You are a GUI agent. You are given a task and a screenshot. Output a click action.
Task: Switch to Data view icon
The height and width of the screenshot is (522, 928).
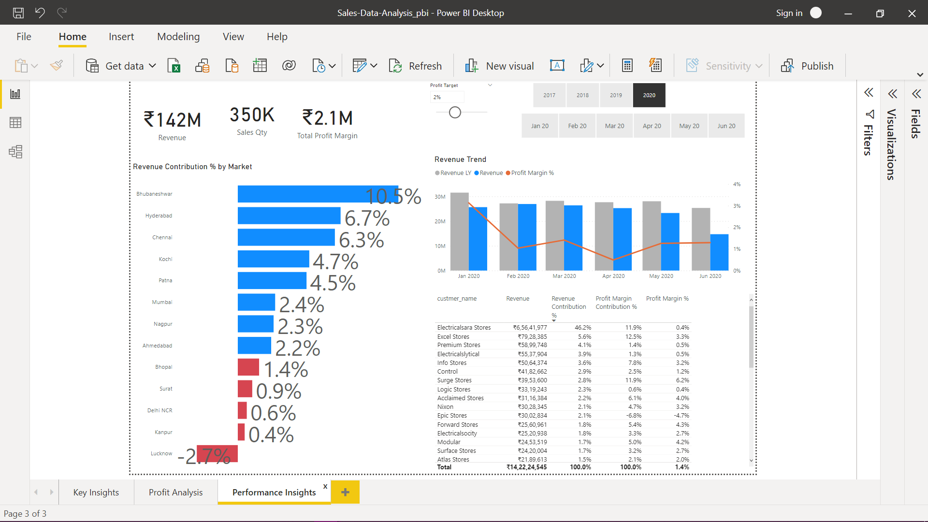(x=15, y=123)
